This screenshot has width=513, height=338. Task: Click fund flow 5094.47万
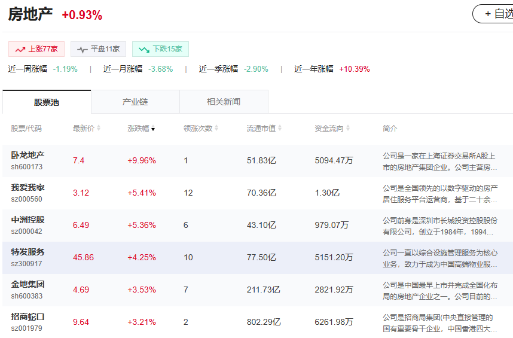point(334,161)
